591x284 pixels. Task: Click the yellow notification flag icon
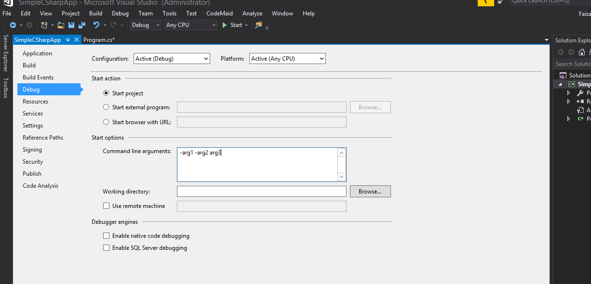(486, 2)
